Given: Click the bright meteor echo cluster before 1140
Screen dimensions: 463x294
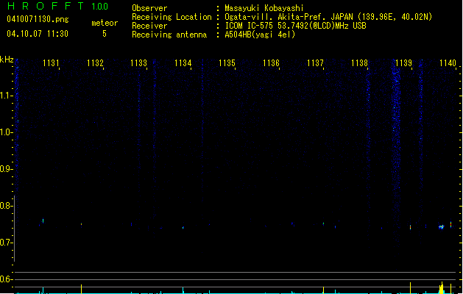Looking at the screenshot, I should tap(441, 227).
